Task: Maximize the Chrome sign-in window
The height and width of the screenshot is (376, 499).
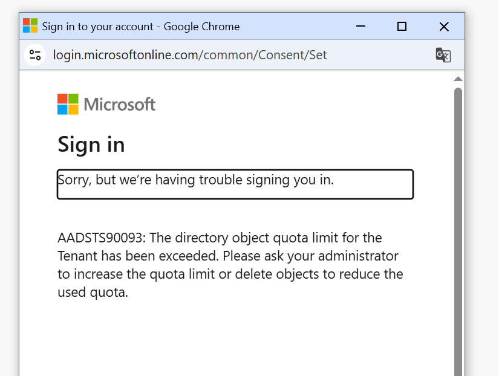Action: [402, 27]
